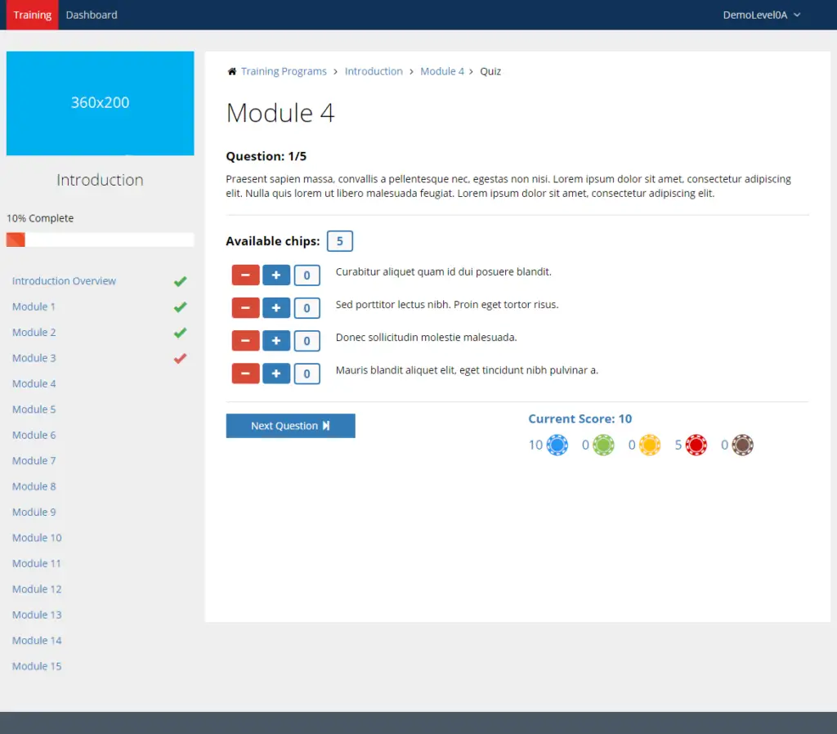Go to Training Programs breadcrumb link
Viewport: 837px width, 734px height.
coord(284,72)
